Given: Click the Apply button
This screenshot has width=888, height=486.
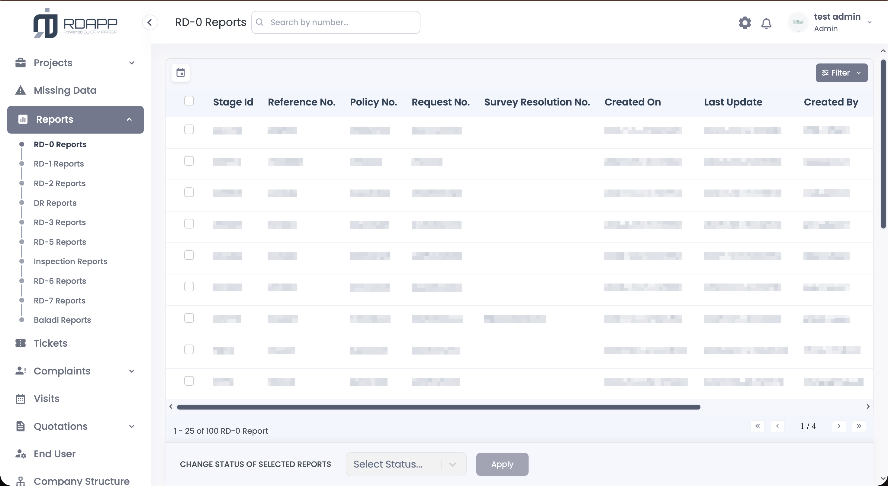Looking at the screenshot, I should tap(502, 464).
